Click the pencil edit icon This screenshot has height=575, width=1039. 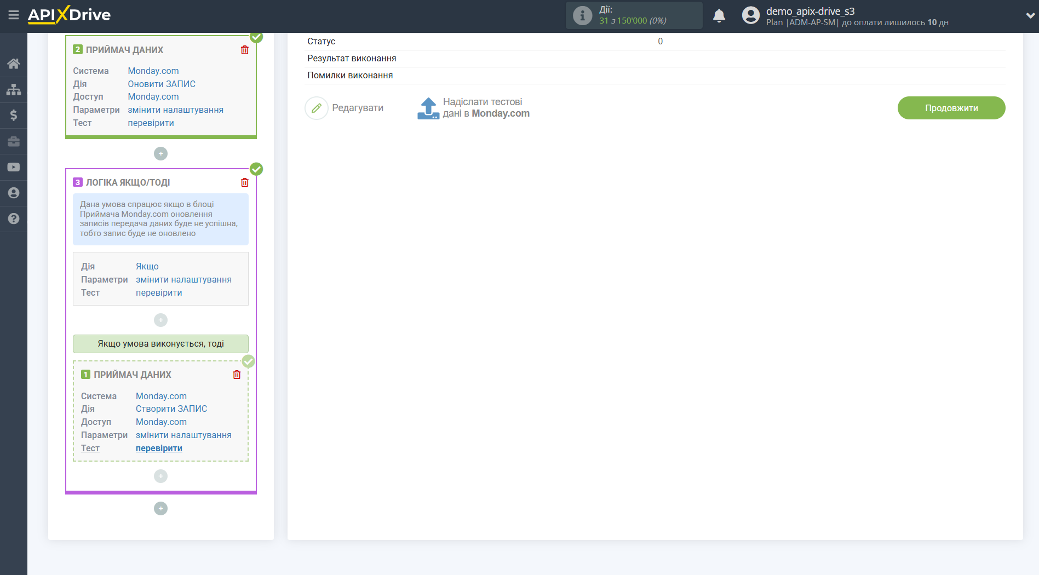pyautogui.click(x=317, y=108)
